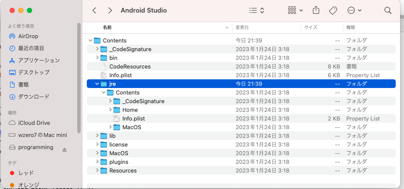Viewport: 404px width, 189px height.
Task: Open the list view mode dropdown
Action: pyautogui.click(x=257, y=10)
